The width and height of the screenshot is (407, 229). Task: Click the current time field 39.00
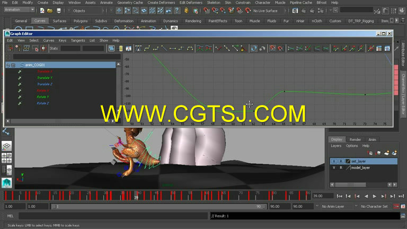(x=323, y=196)
